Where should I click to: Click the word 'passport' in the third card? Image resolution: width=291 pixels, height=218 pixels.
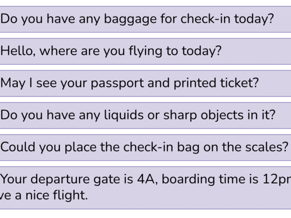[x=117, y=83]
